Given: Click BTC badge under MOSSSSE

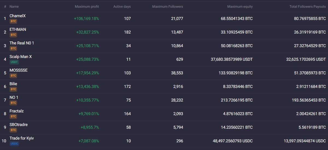Looking at the screenshot, I should (13, 76).
